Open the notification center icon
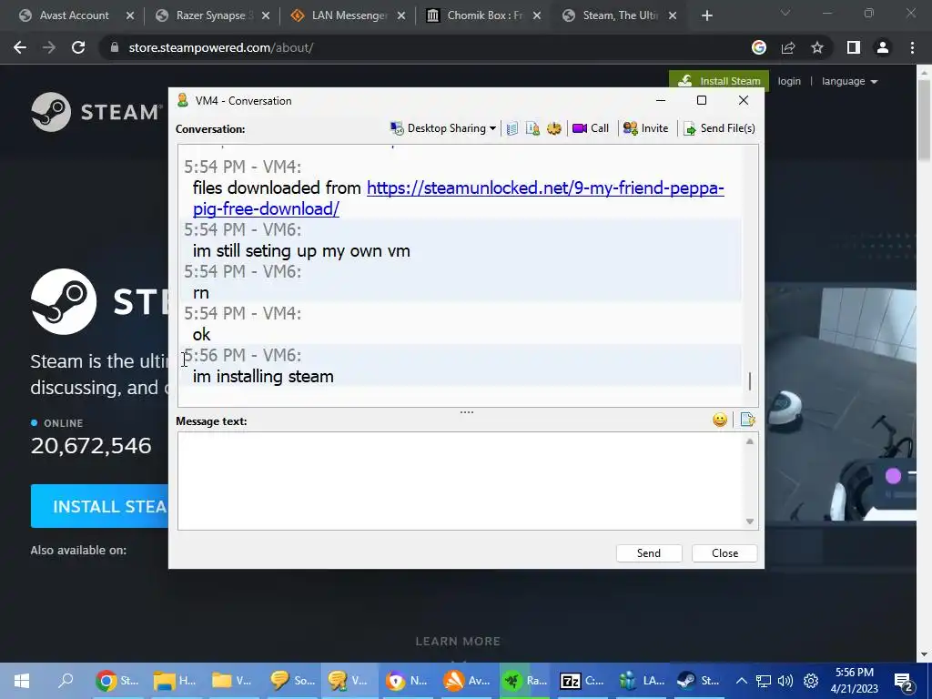The image size is (932, 699). tap(904, 681)
